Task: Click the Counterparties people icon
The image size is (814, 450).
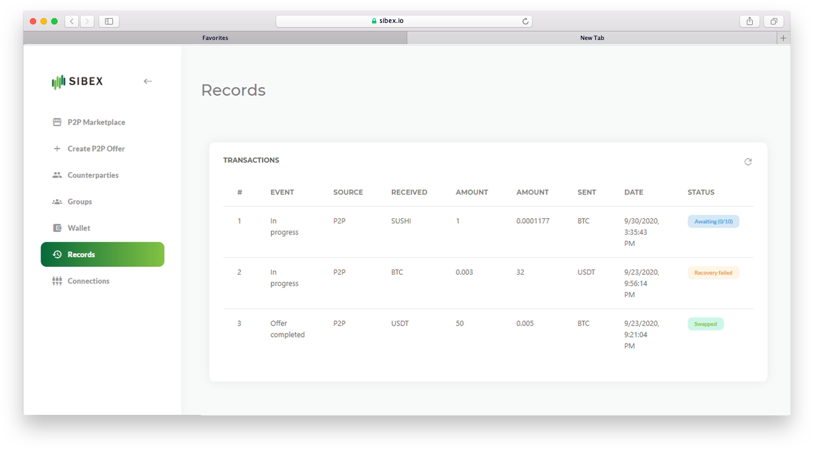Action: (x=57, y=175)
